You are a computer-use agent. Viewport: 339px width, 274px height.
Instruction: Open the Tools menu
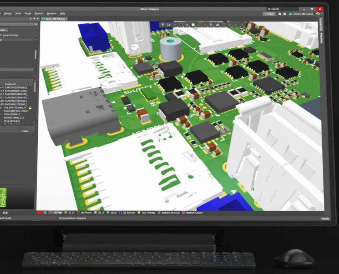coord(18,13)
